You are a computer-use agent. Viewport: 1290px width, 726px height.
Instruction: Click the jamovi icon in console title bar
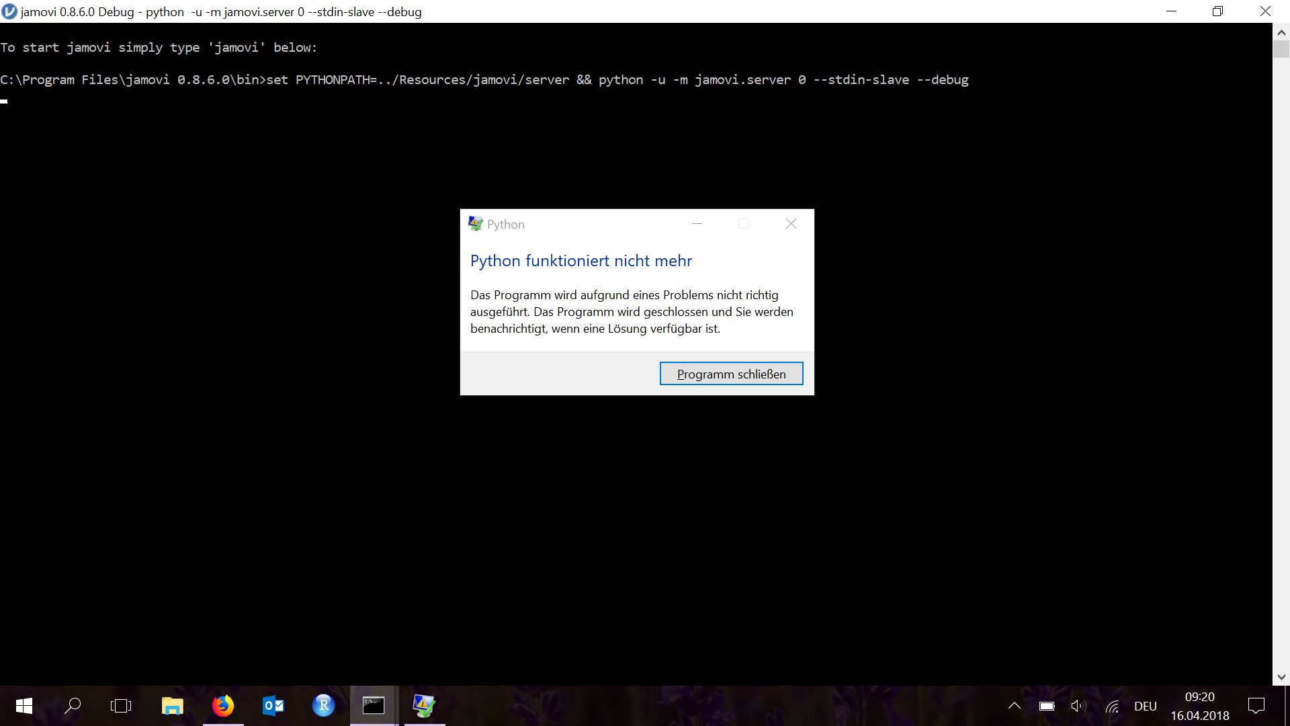[x=9, y=11]
